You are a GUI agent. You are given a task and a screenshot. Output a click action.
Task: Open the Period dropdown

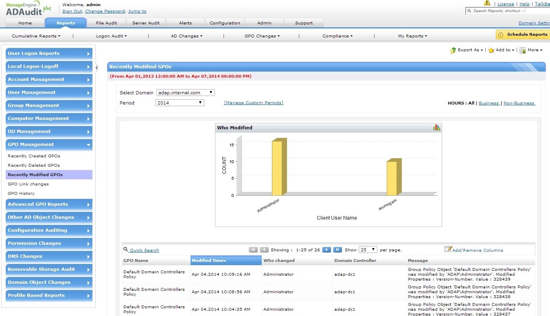(180, 103)
